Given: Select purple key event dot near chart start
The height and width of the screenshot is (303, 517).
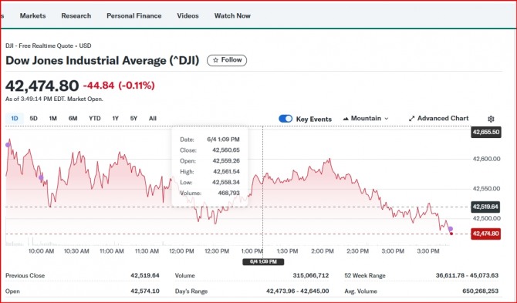Looking at the screenshot, I should tap(8, 145).
